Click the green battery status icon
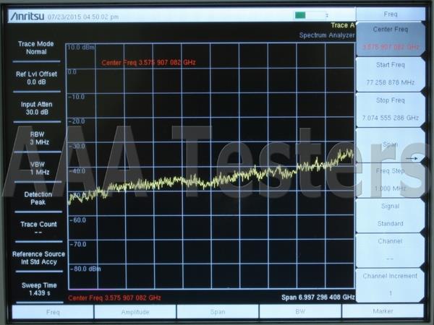 pos(300,15)
